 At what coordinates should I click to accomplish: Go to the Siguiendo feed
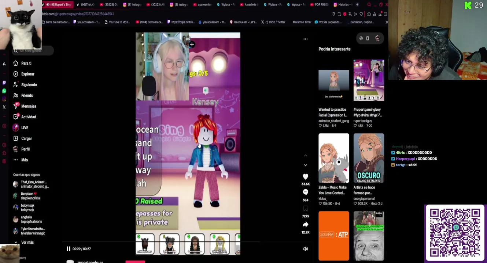pos(25,85)
